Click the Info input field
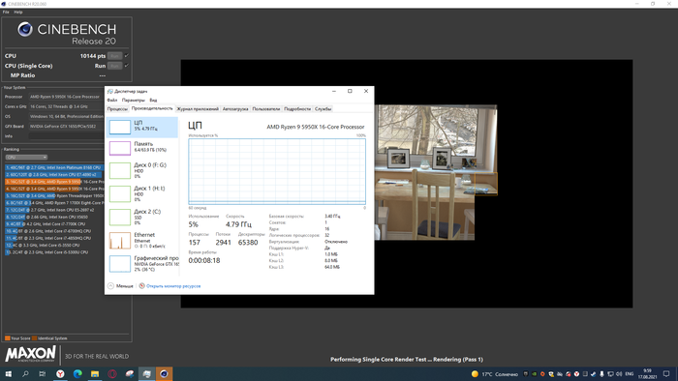This screenshot has height=381, width=678. 66,136
